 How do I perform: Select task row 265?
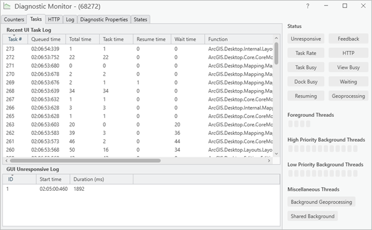tap(138, 116)
